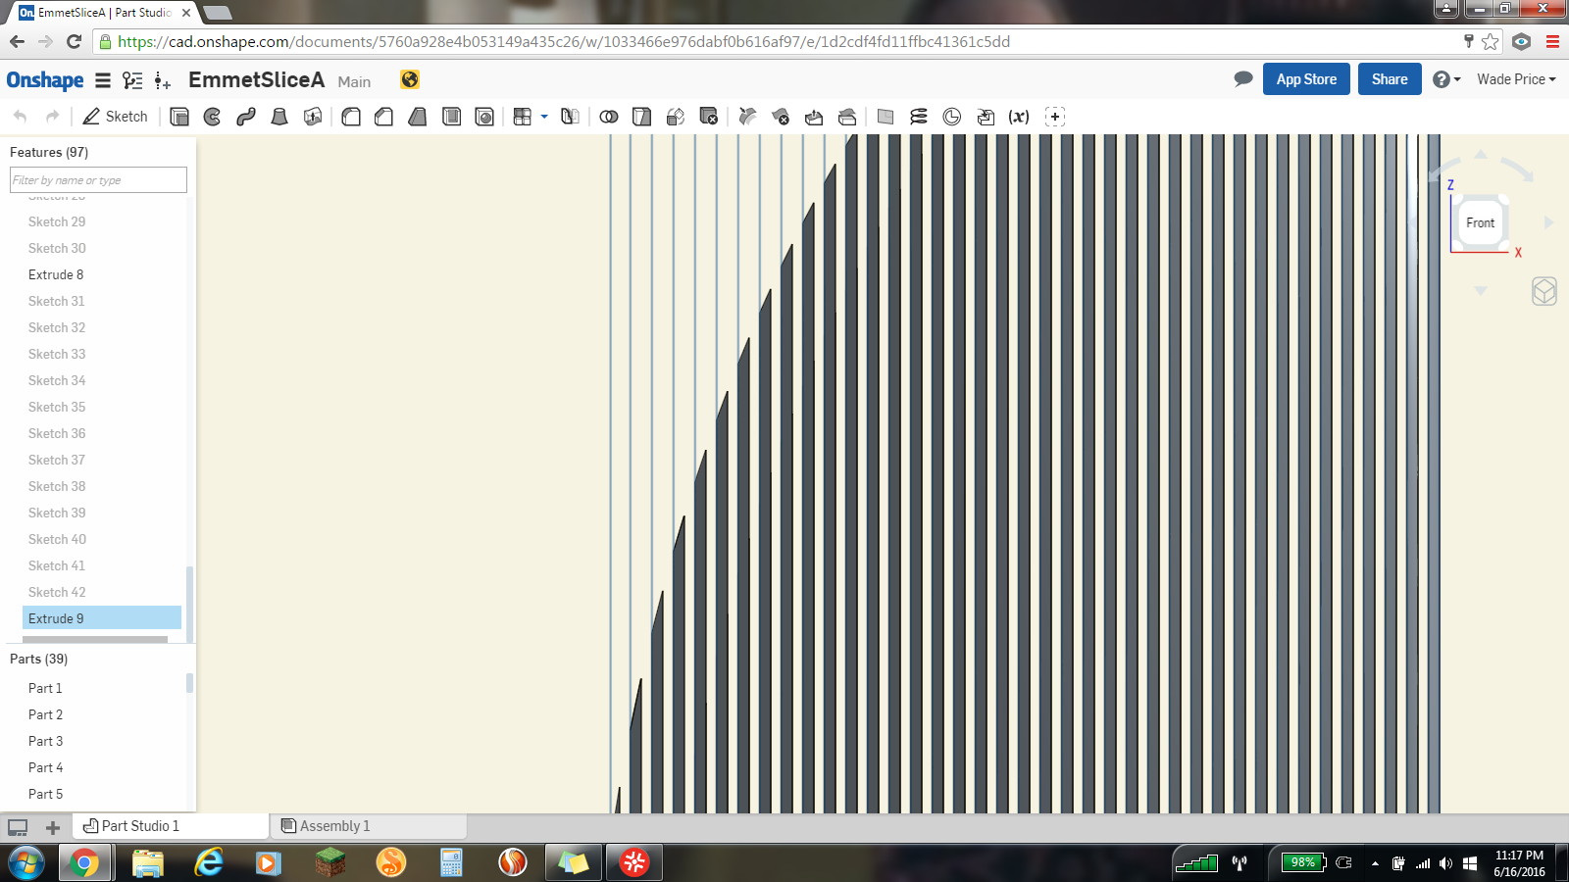Click the parts list scrollbar
Screen dimensions: 1569x882
pos(189,683)
